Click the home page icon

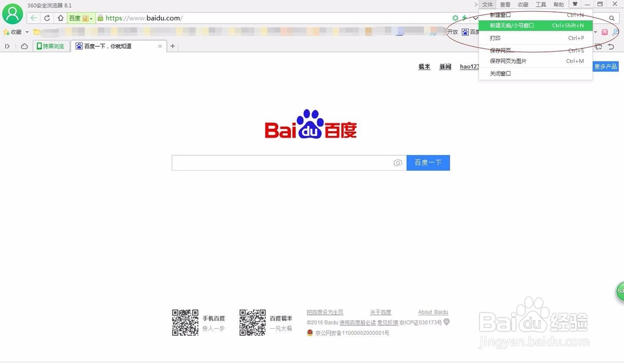tap(59, 18)
